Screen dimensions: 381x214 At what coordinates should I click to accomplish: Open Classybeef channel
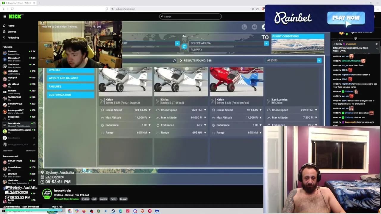point(18,59)
